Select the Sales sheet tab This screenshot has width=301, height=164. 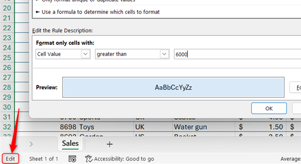coord(70,144)
